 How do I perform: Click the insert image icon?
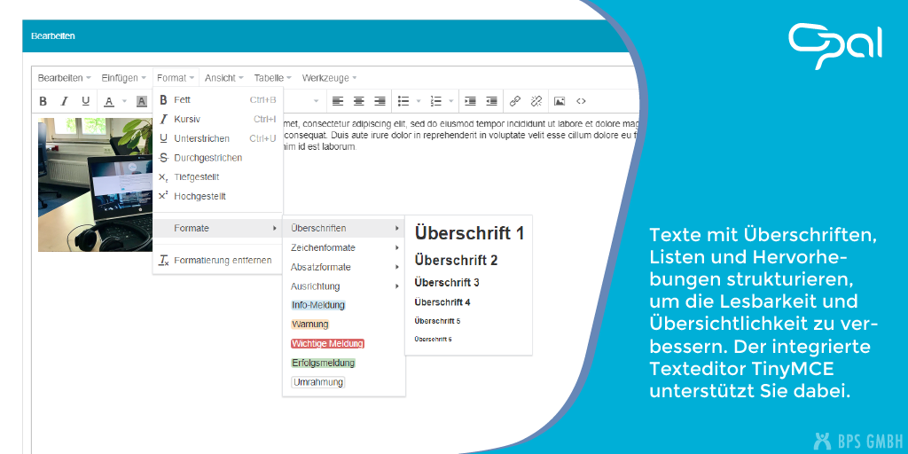tap(560, 101)
